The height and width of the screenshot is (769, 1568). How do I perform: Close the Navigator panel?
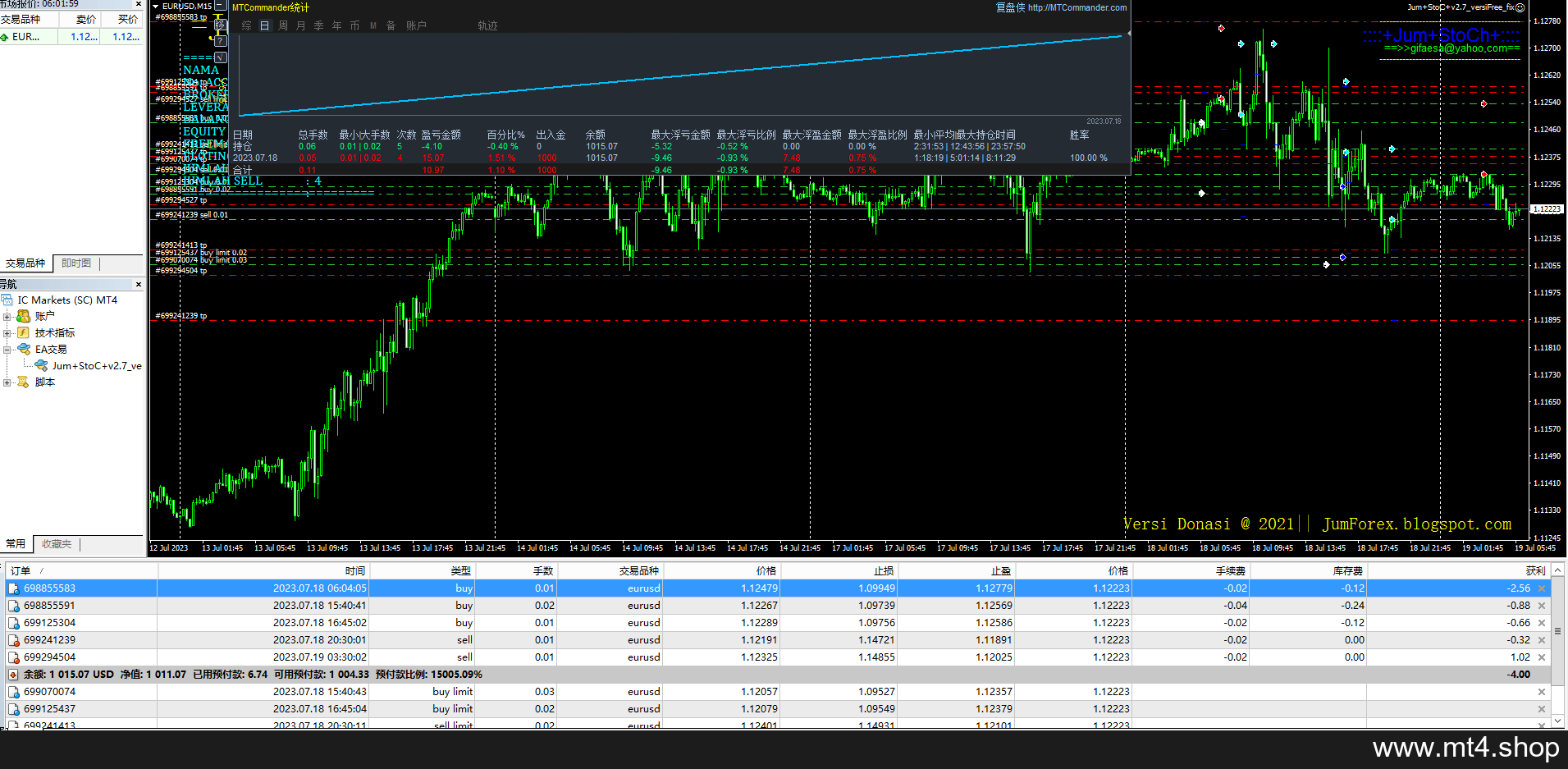click(x=138, y=284)
